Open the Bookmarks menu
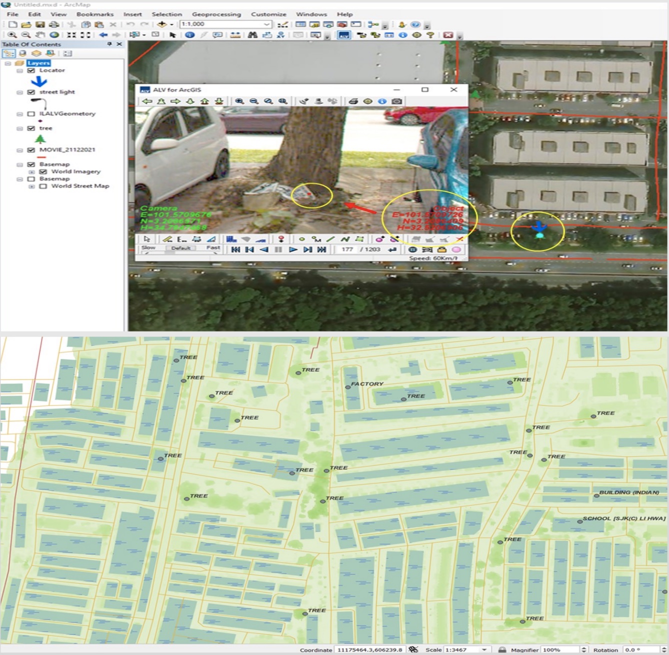The height and width of the screenshot is (655, 669). tap(94, 14)
